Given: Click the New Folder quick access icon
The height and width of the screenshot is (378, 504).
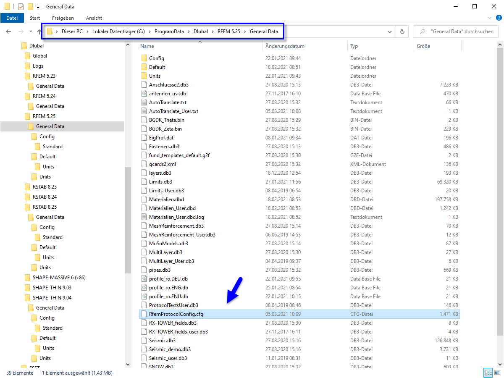Looking at the screenshot, I should click(x=31, y=6).
